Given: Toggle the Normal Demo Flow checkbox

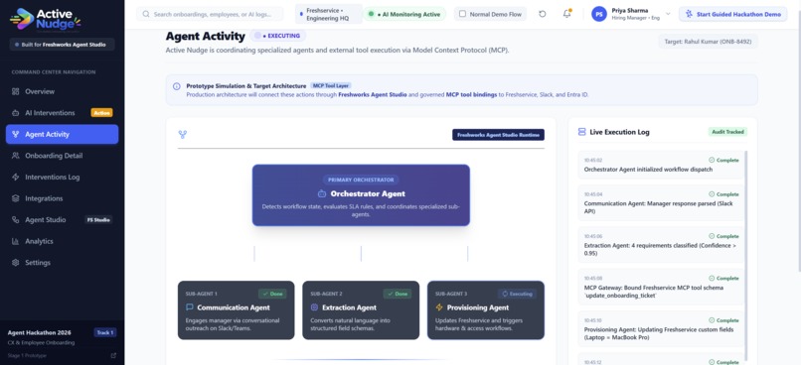Looking at the screenshot, I should tap(462, 14).
